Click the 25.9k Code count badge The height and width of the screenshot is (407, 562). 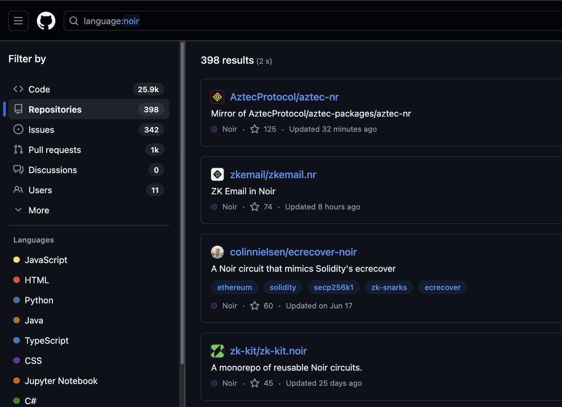[148, 89]
